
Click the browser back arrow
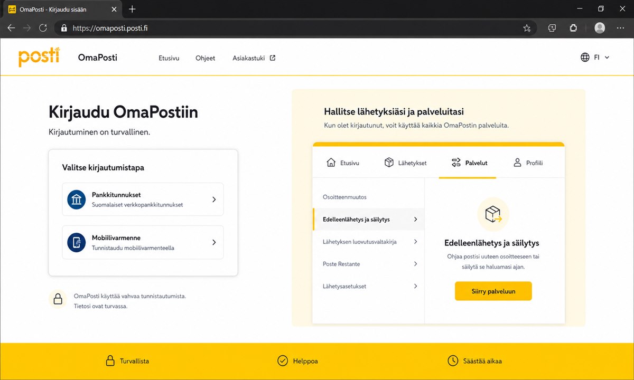click(11, 28)
